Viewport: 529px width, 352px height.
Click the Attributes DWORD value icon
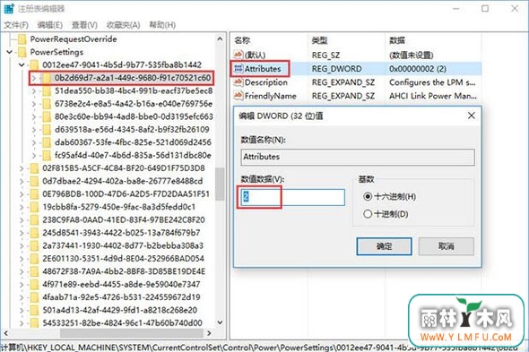pos(238,68)
